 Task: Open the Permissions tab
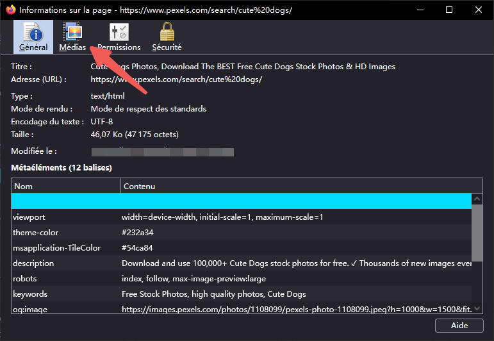(119, 37)
